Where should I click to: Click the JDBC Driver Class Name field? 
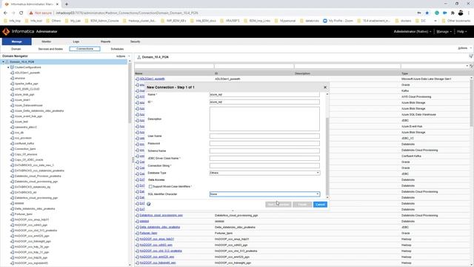click(x=264, y=158)
